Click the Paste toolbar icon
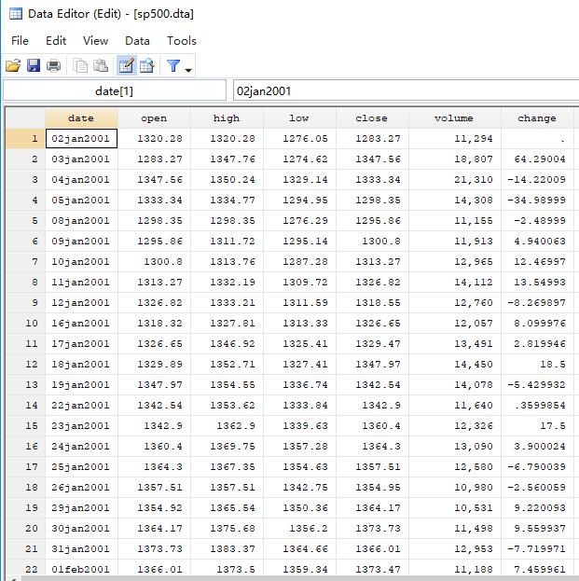 pyautogui.click(x=101, y=65)
